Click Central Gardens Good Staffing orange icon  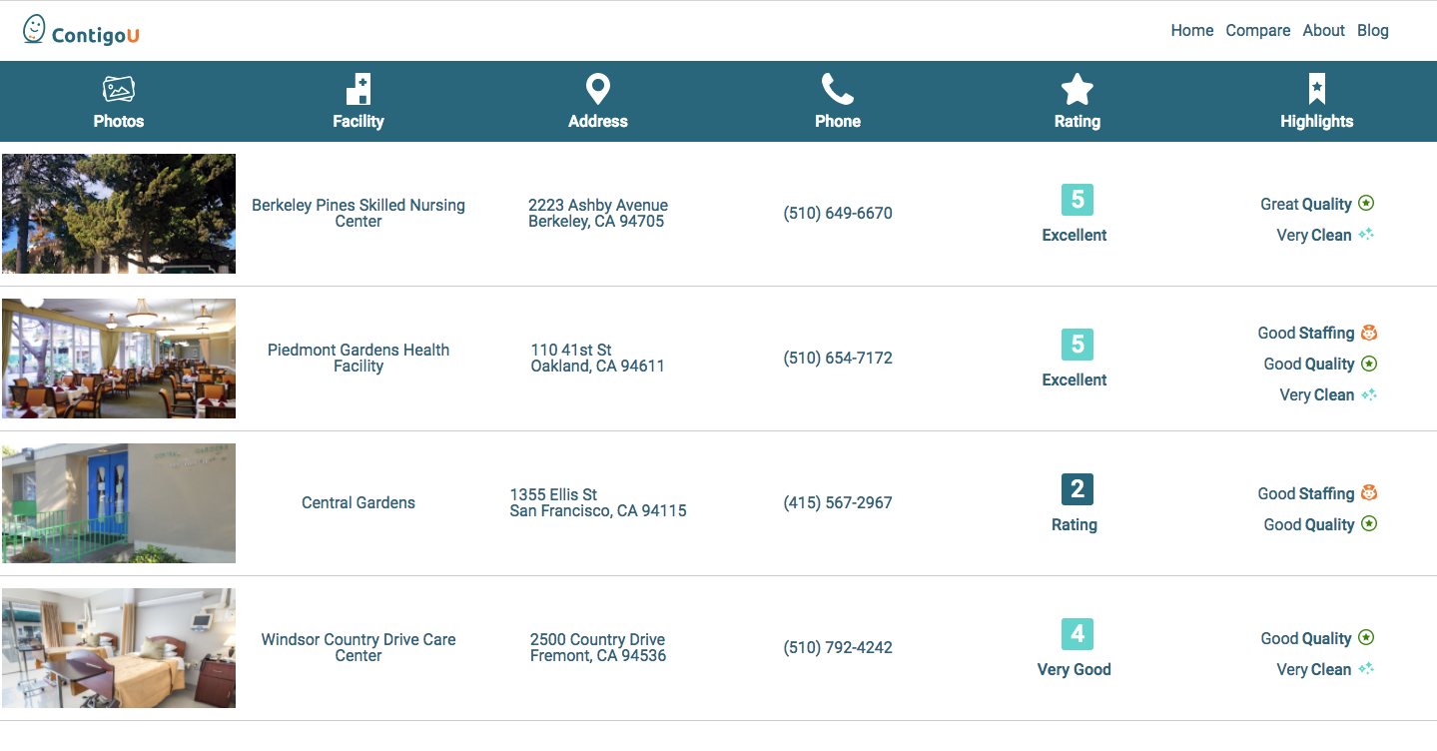[1369, 493]
